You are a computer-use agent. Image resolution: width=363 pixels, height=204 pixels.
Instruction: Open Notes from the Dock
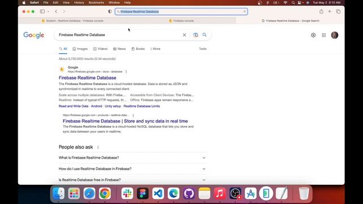click(x=204, y=193)
